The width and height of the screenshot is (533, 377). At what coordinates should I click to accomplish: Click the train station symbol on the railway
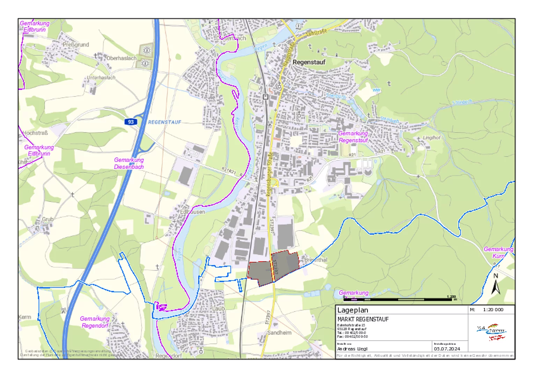(265, 97)
